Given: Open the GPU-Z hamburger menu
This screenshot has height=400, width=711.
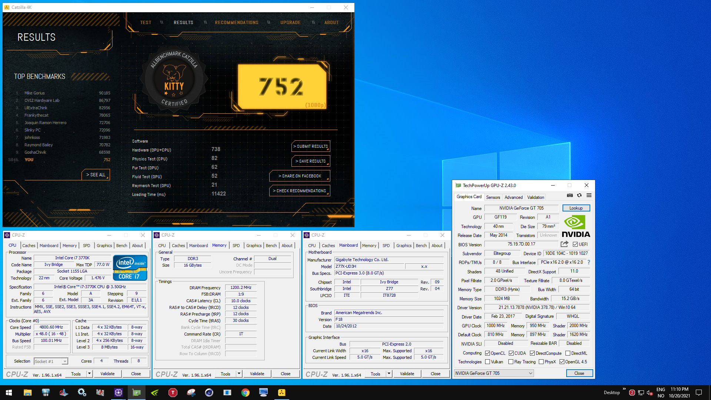Looking at the screenshot, I should (x=589, y=195).
